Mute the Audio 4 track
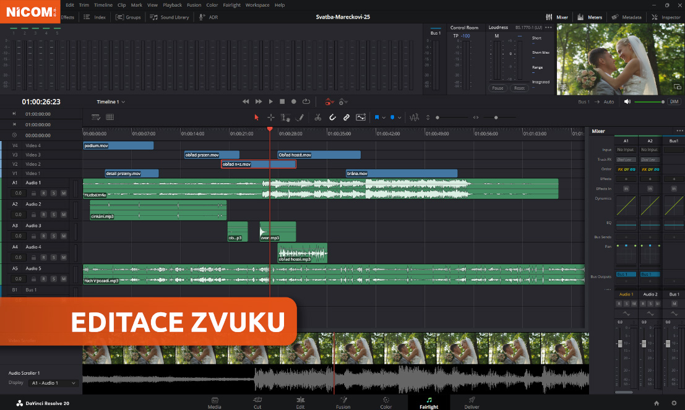 pos(64,257)
